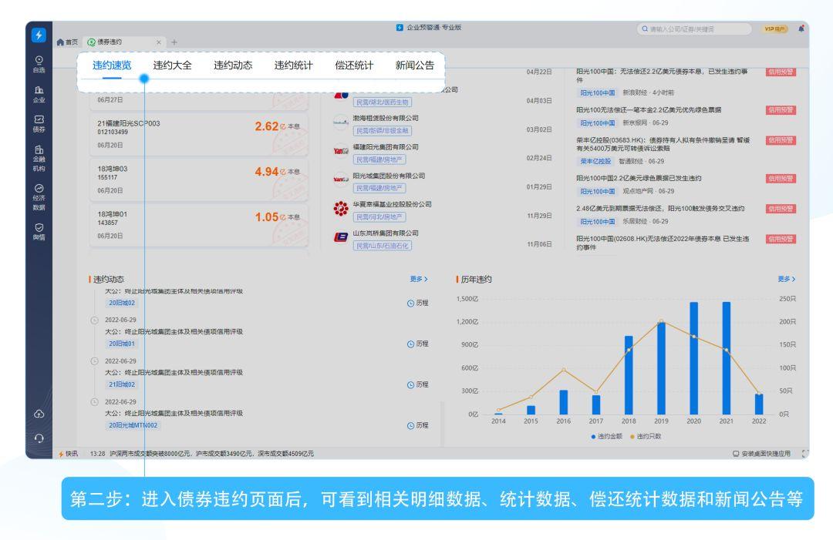Viewport: 833px width, 540px height.
Task: Click the search box for company or bond
Action: pos(694,29)
